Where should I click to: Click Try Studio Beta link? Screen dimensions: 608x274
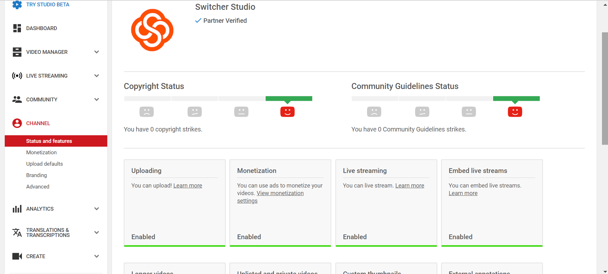(x=48, y=4)
